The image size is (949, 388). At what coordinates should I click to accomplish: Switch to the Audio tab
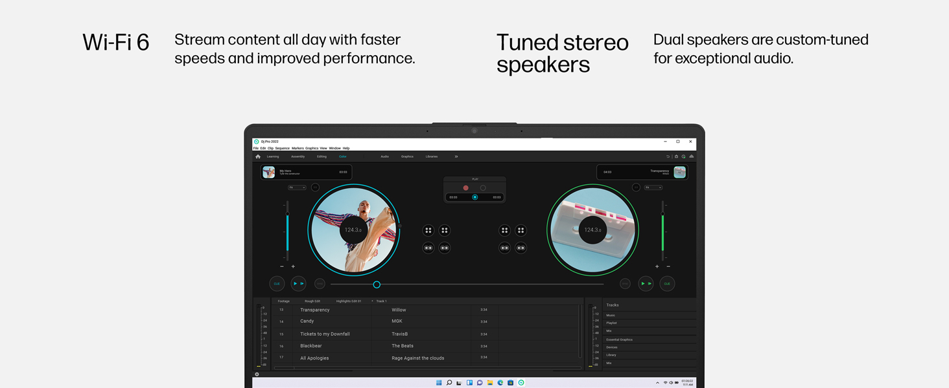[x=384, y=156]
